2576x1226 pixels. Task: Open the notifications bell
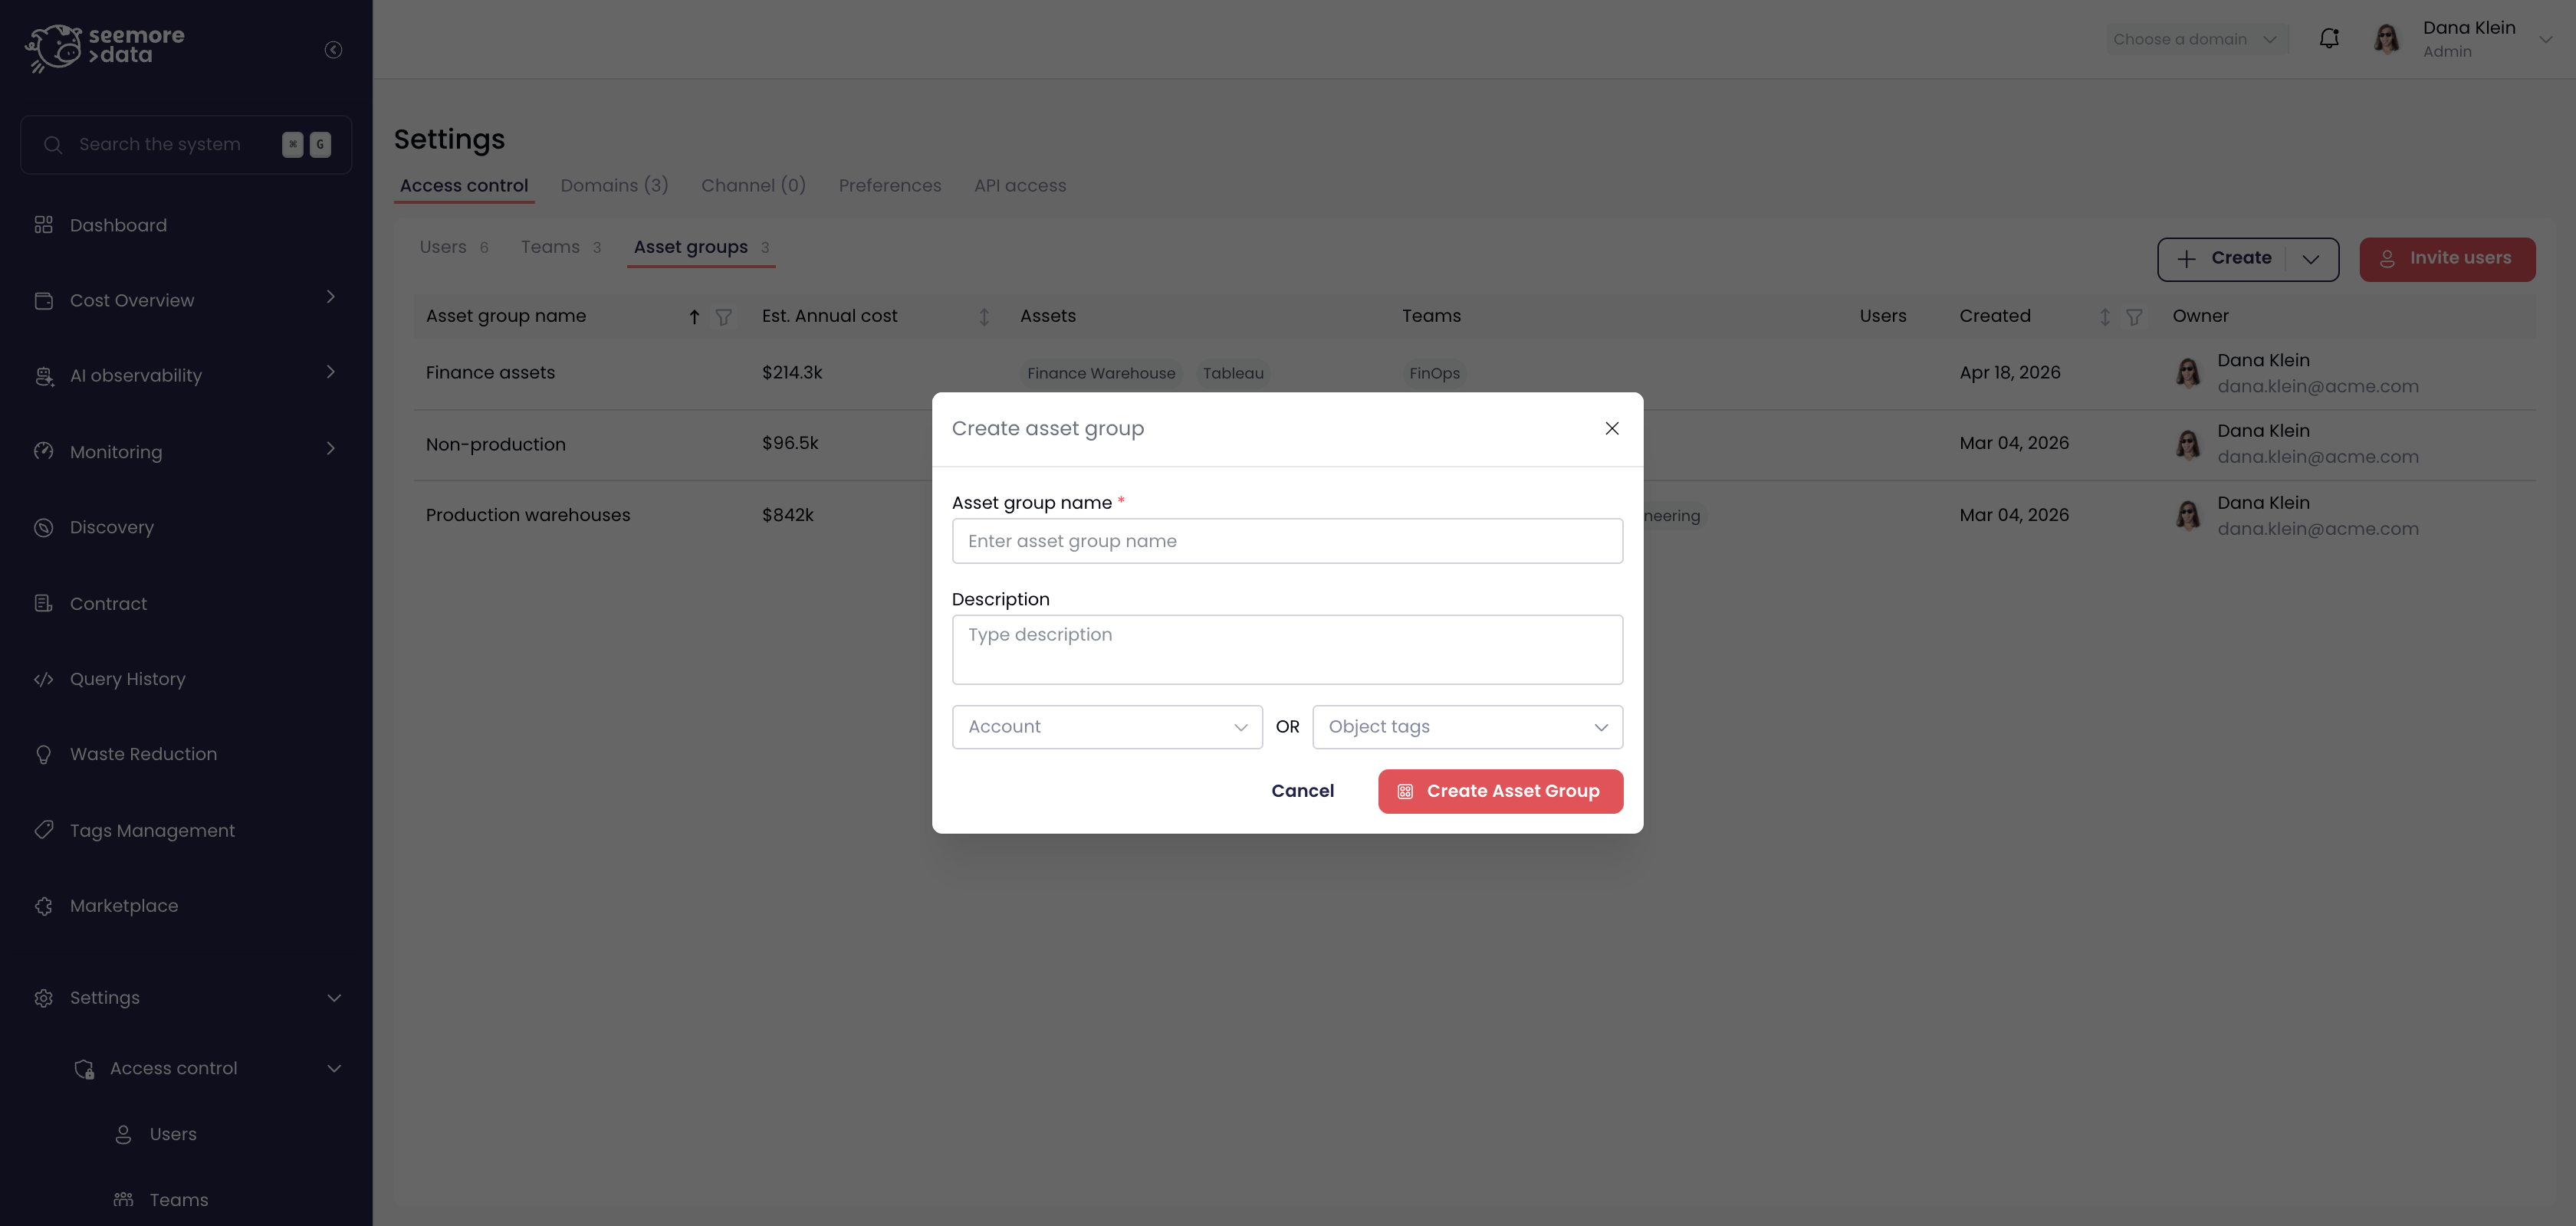[x=2329, y=39]
